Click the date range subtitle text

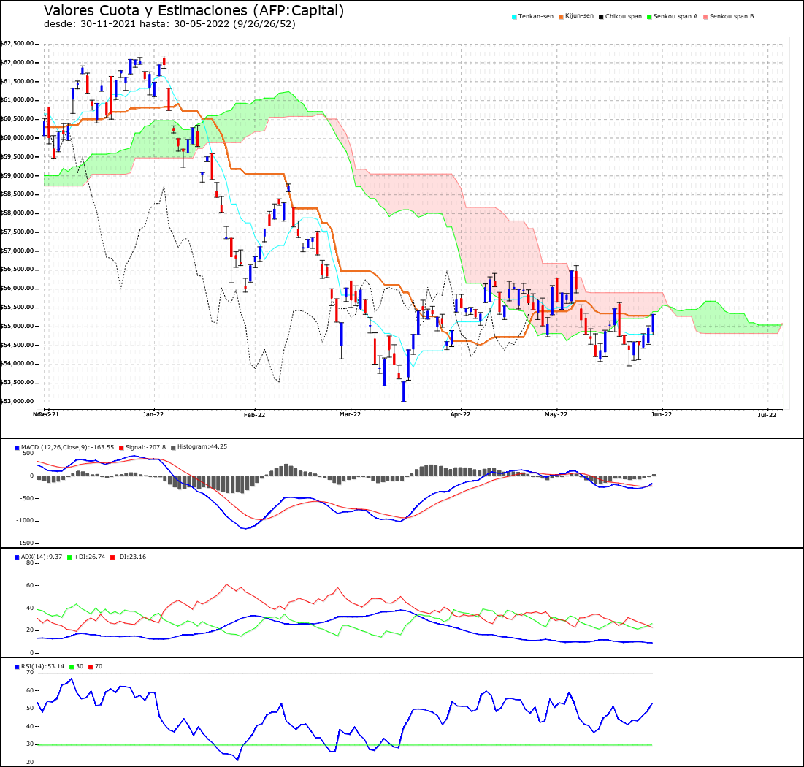point(169,23)
